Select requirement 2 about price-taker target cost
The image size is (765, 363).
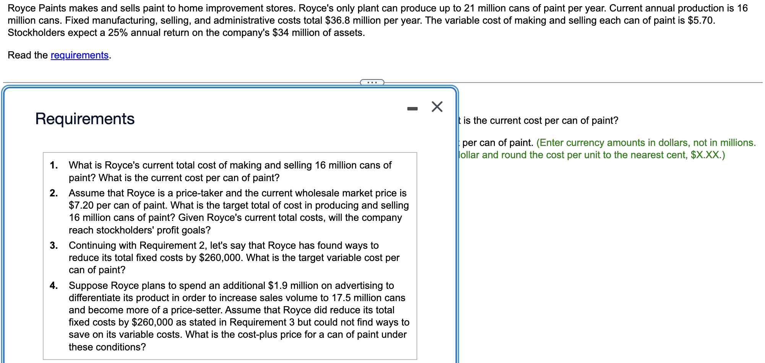230,211
